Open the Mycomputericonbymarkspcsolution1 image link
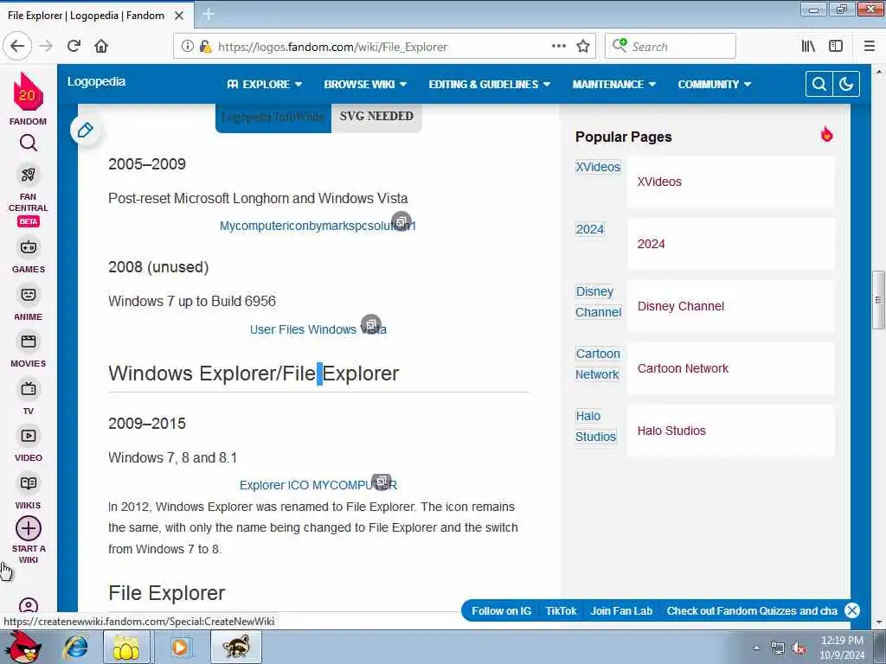 pos(318,226)
